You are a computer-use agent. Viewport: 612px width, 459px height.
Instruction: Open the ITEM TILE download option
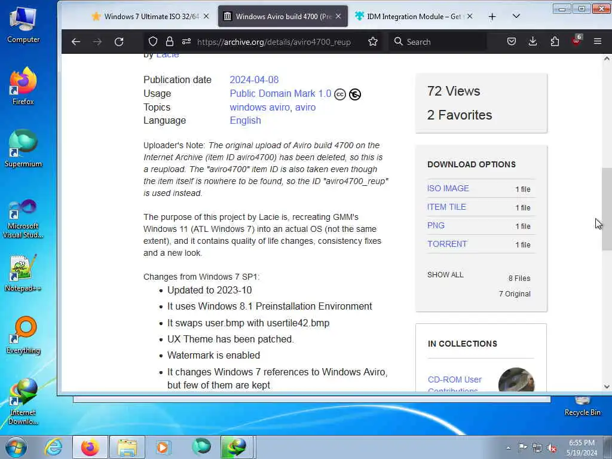446,207
